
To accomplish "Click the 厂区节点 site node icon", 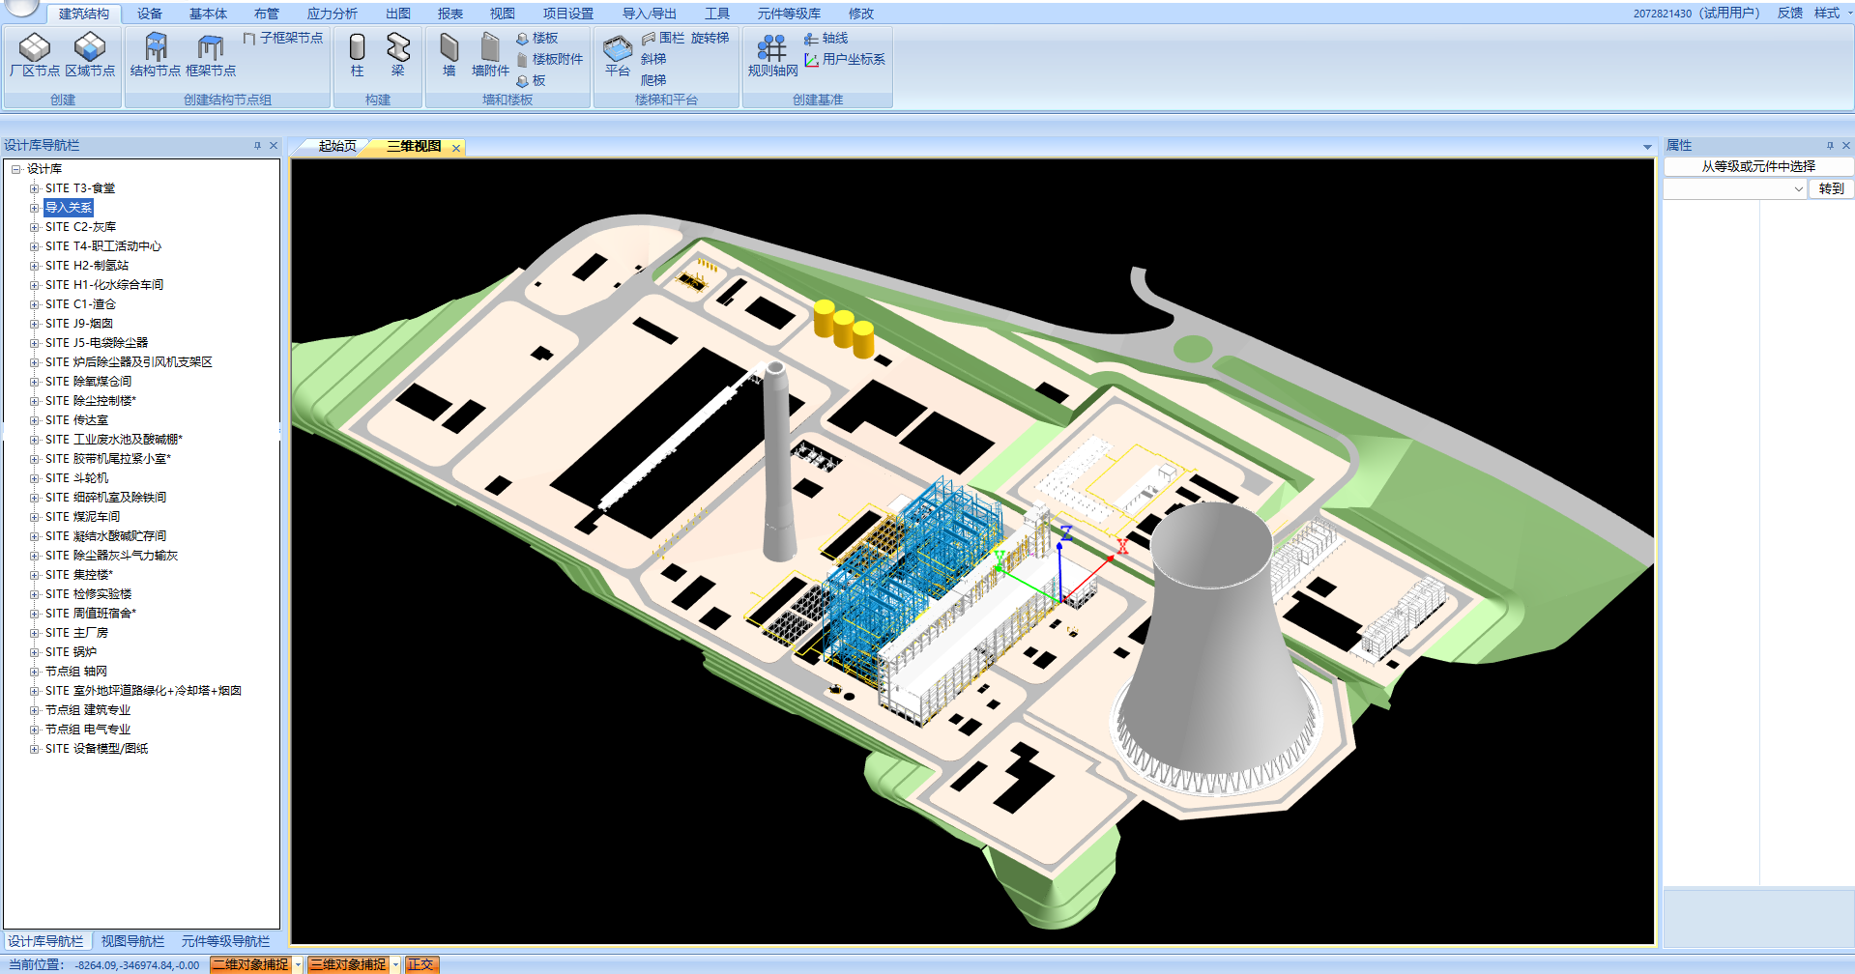I will coord(34,48).
